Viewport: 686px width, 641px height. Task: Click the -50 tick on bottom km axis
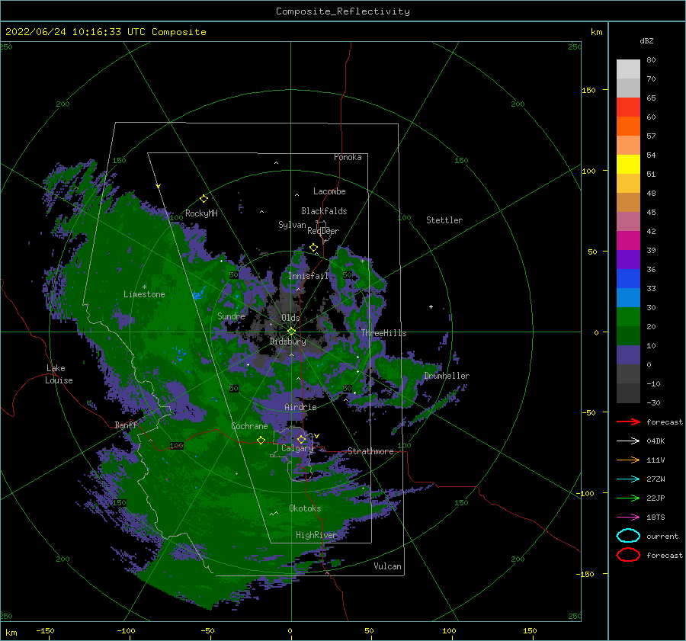[x=207, y=630]
